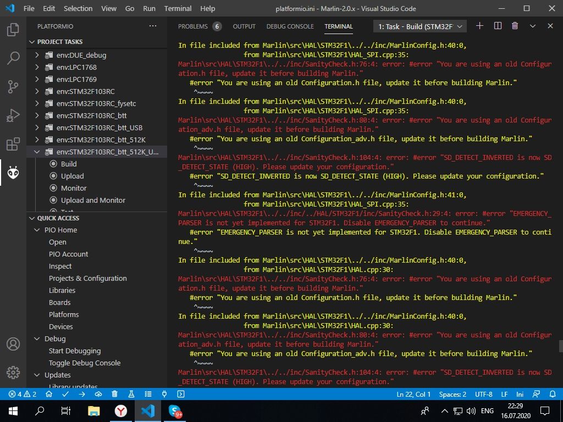This screenshot has width=563, height=422.
Task: Collapse the Debug group in Quick Access
Action: click(x=37, y=338)
